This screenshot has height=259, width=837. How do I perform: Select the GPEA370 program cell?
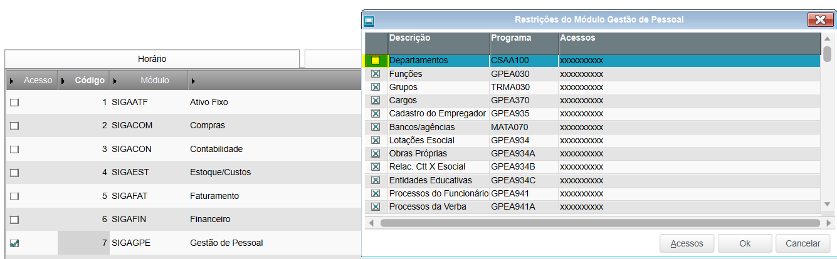point(524,100)
